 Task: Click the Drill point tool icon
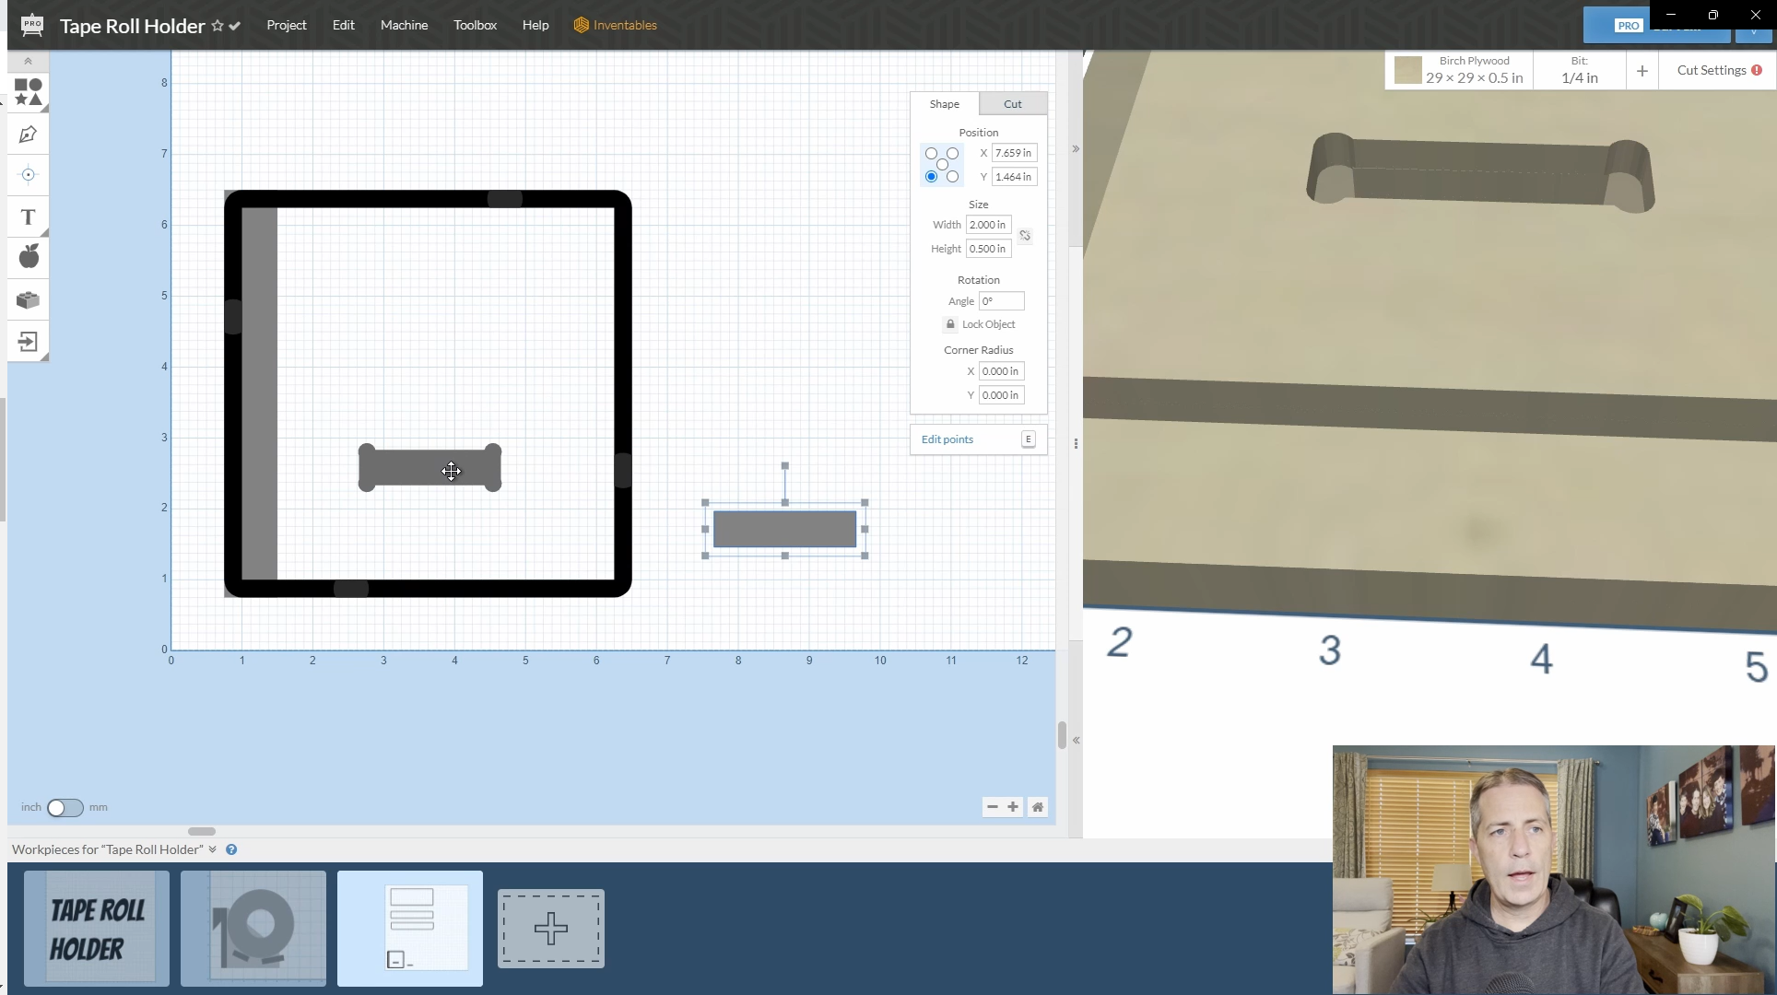point(28,175)
